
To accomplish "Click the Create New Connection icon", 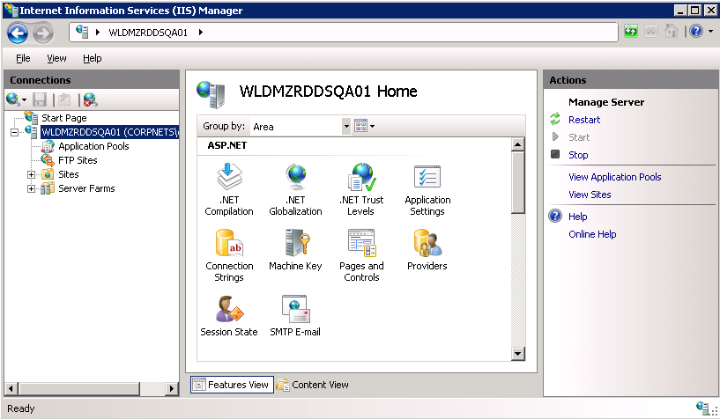I will click(13, 99).
